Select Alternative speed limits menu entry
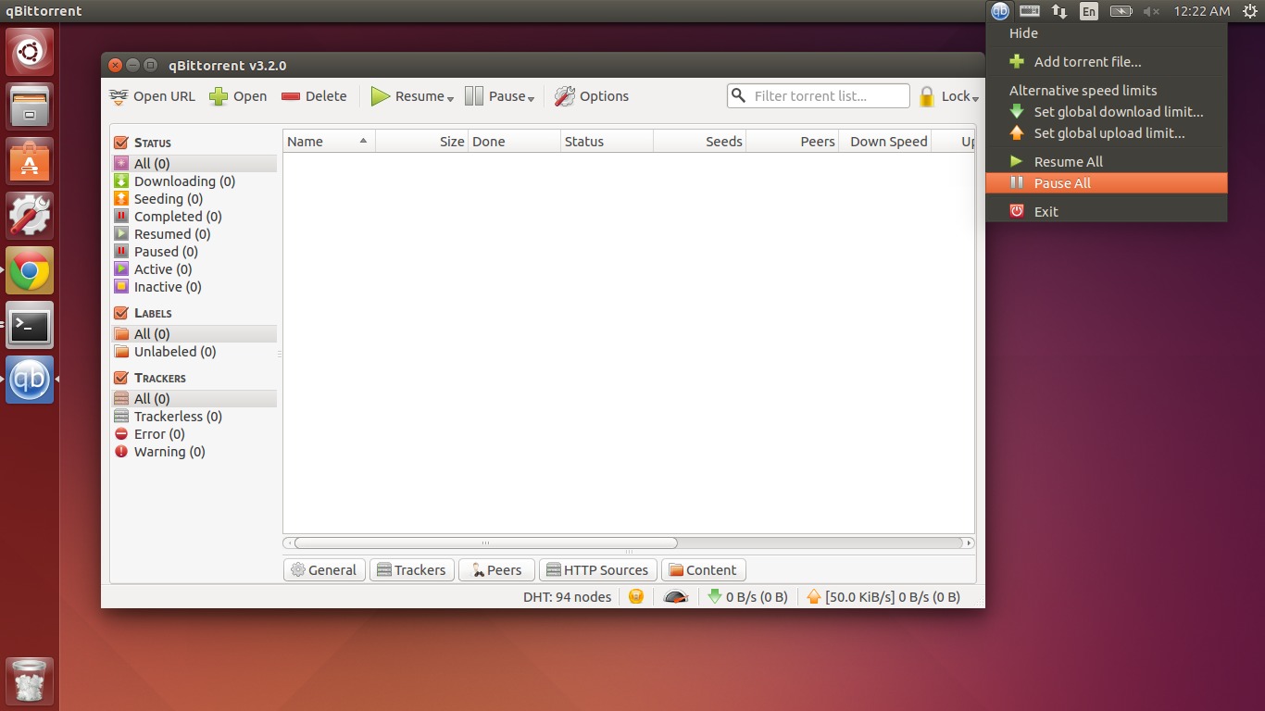This screenshot has width=1265, height=711. tap(1107, 91)
